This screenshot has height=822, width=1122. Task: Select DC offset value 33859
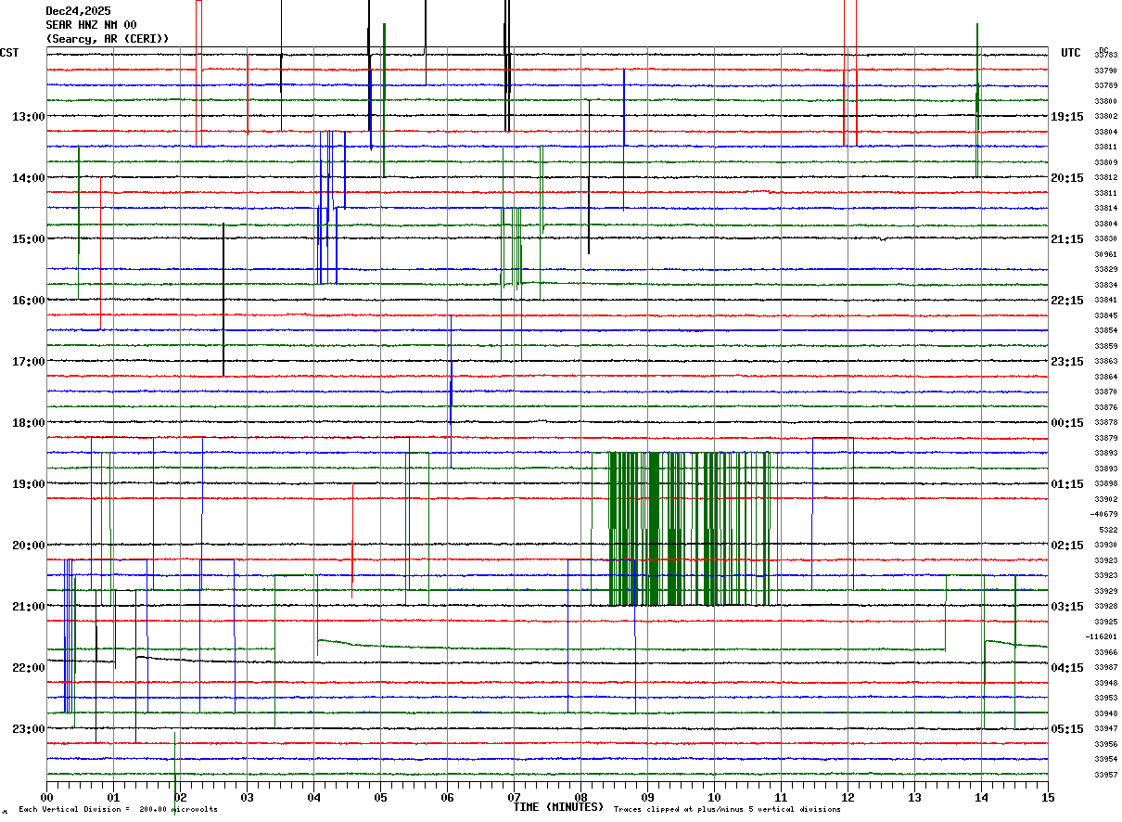1105,346
